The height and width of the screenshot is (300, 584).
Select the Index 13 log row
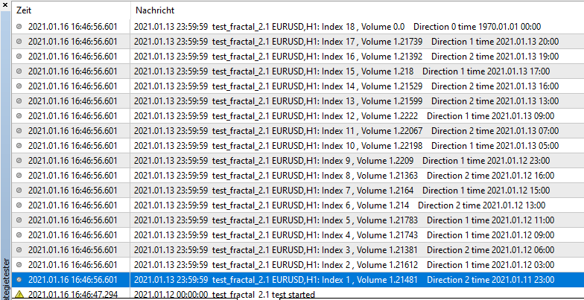(298, 101)
